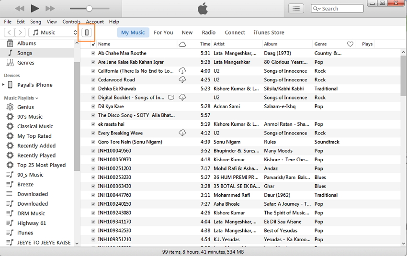
Task: Uncheck Ab Chahe Maa Roothe checkbox
Action: click(93, 53)
